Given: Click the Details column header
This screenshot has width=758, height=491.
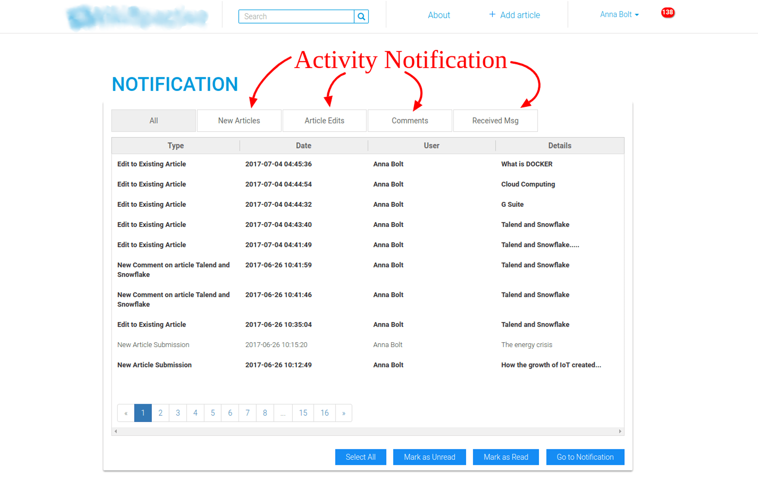Looking at the screenshot, I should tap(560, 145).
